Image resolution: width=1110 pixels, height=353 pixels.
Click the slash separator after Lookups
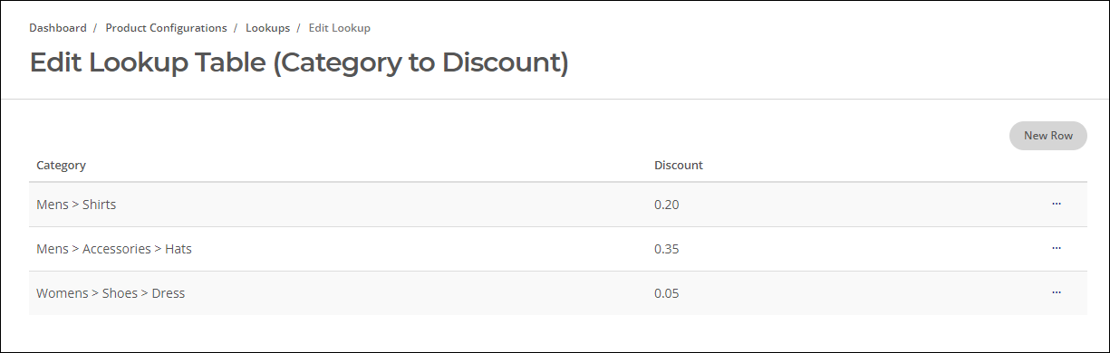coord(299,28)
